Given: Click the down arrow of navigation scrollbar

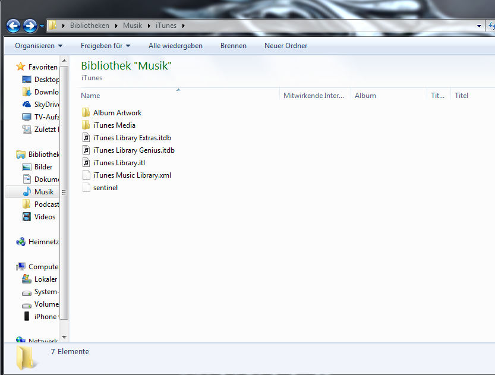Looking at the screenshot, I should click(x=64, y=338).
